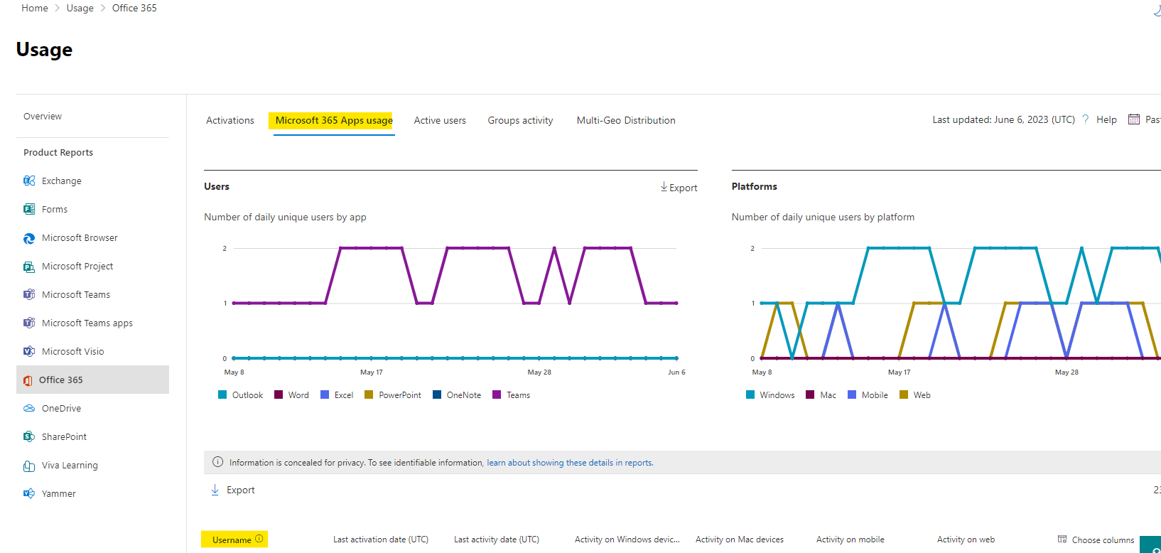
Task: Open Office 365 breadcrumb link
Action: pos(134,8)
